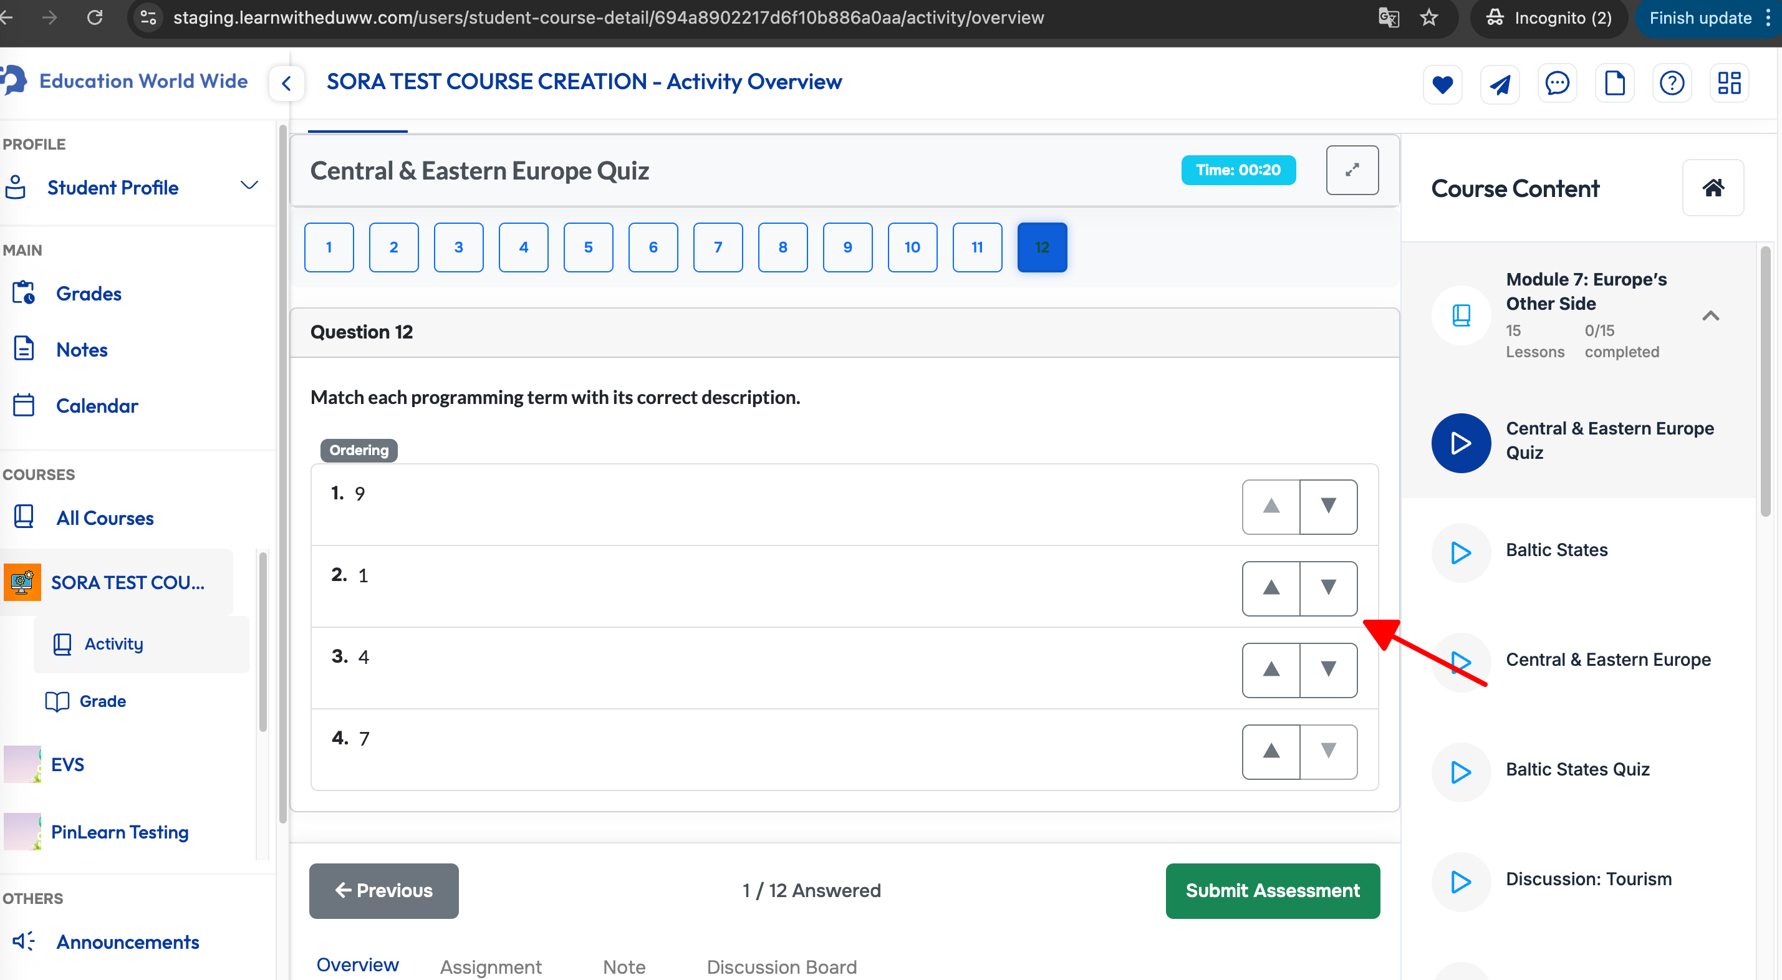This screenshot has width=1782, height=980.
Task: Jump to question 5 in quiz navigator
Action: pyautogui.click(x=588, y=247)
